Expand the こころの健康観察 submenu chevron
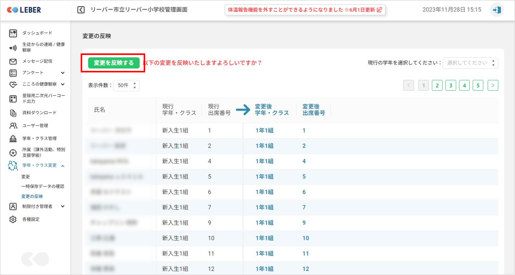The width and height of the screenshot is (515, 275). coord(63,84)
